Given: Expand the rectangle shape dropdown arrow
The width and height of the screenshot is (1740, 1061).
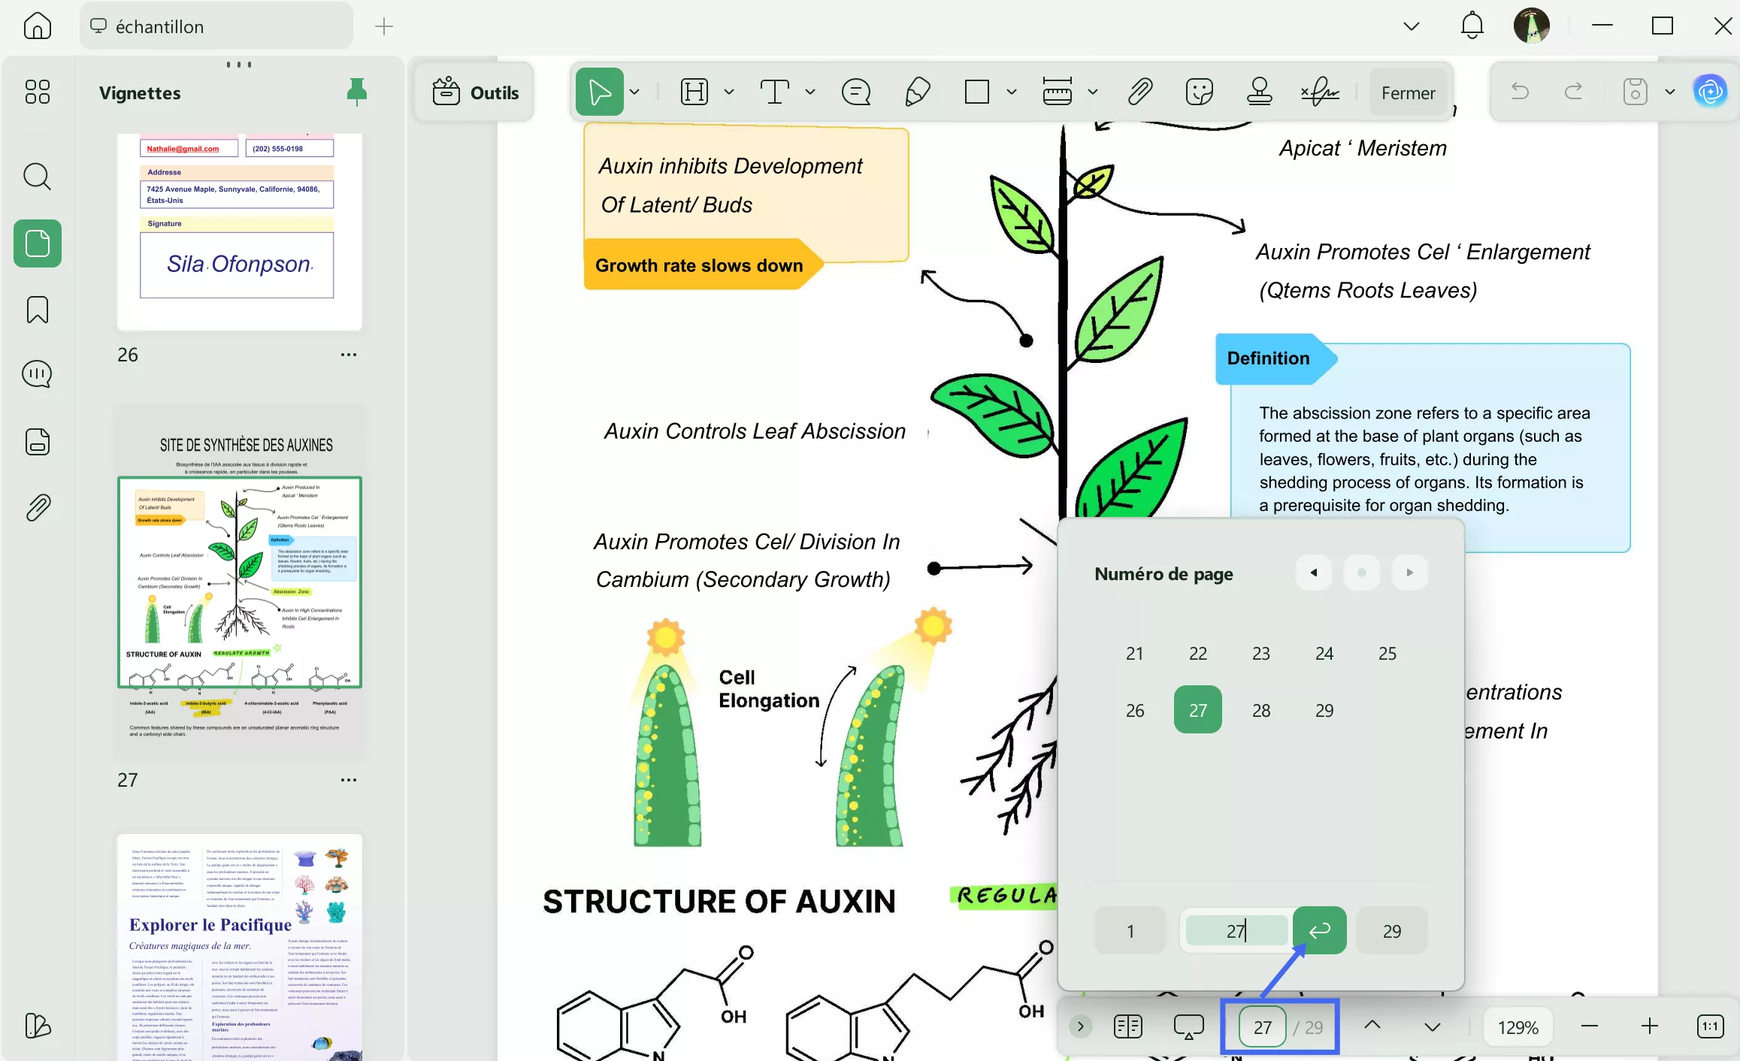Looking at the screenshot, I should click(1012, 92).
